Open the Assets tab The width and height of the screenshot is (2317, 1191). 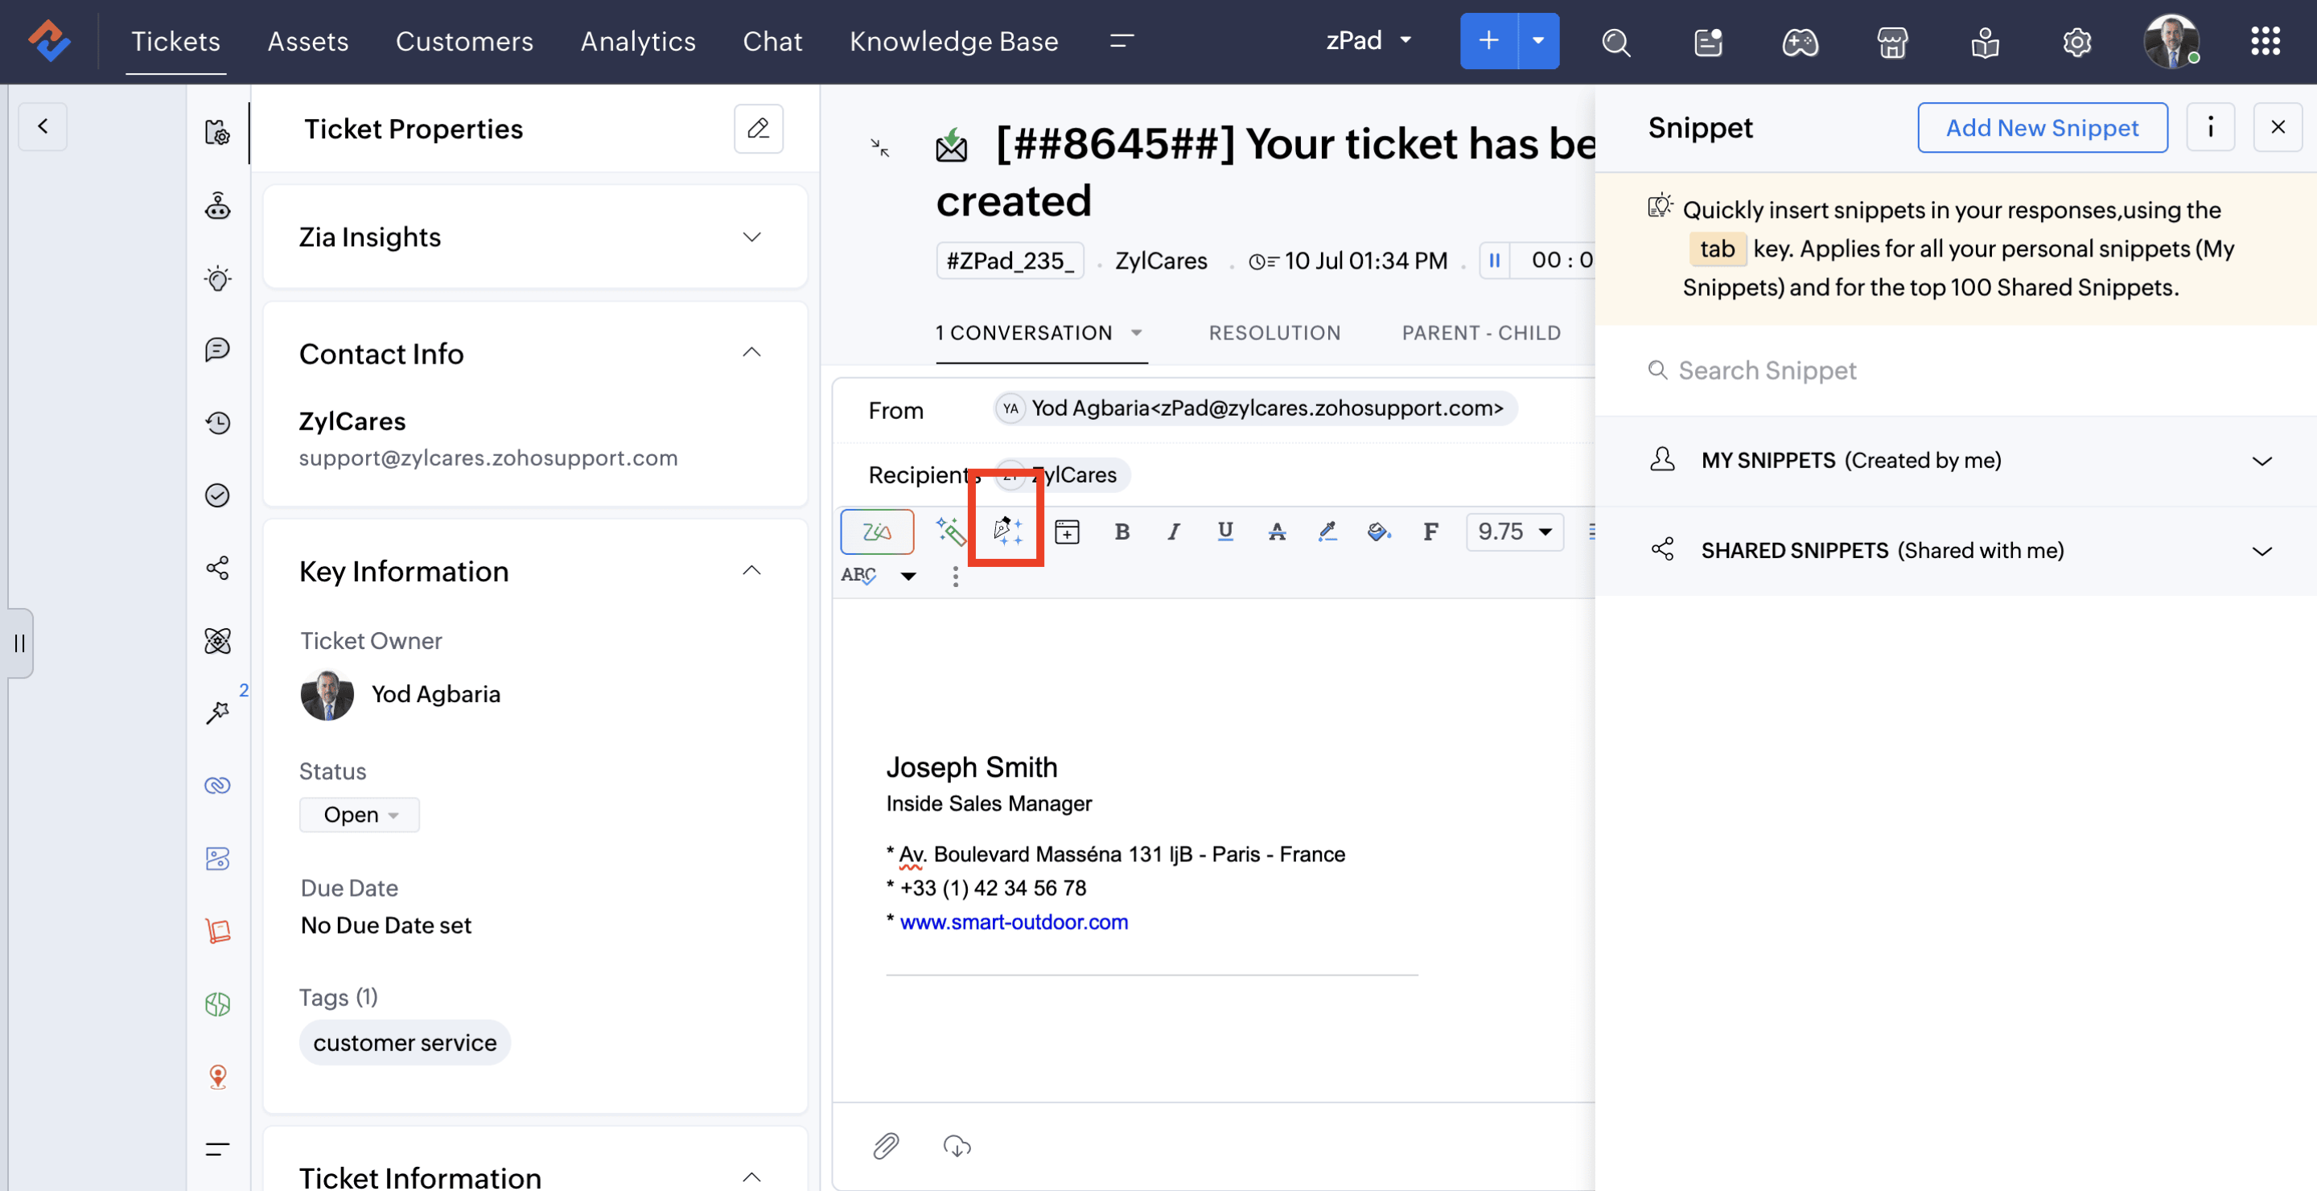click(x=307, y=41)
